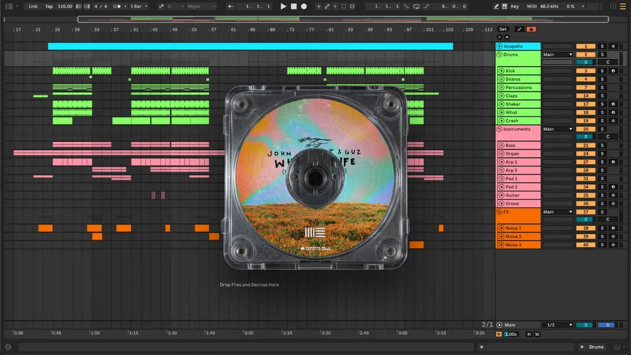The image size is (631, 355).
Task: Click the Link button
Action: (x=33, y=6)
